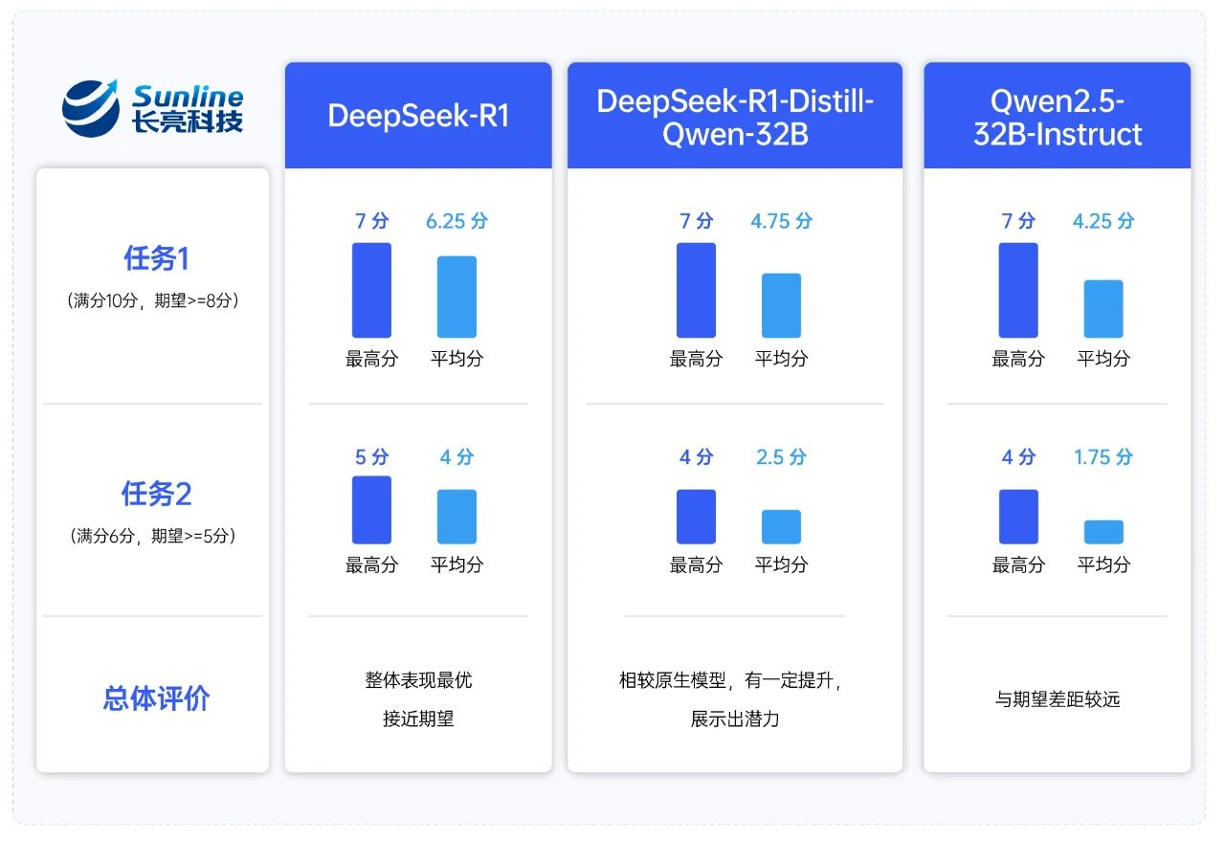Click the 满分10分 expectation note under 任务1

click(x=155, y=300)
